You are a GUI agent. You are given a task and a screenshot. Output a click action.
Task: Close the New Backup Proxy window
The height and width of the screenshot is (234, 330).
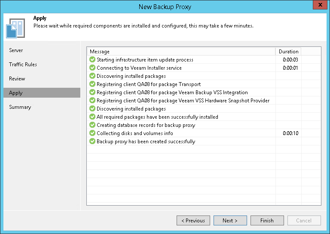(x=318, y=6)
